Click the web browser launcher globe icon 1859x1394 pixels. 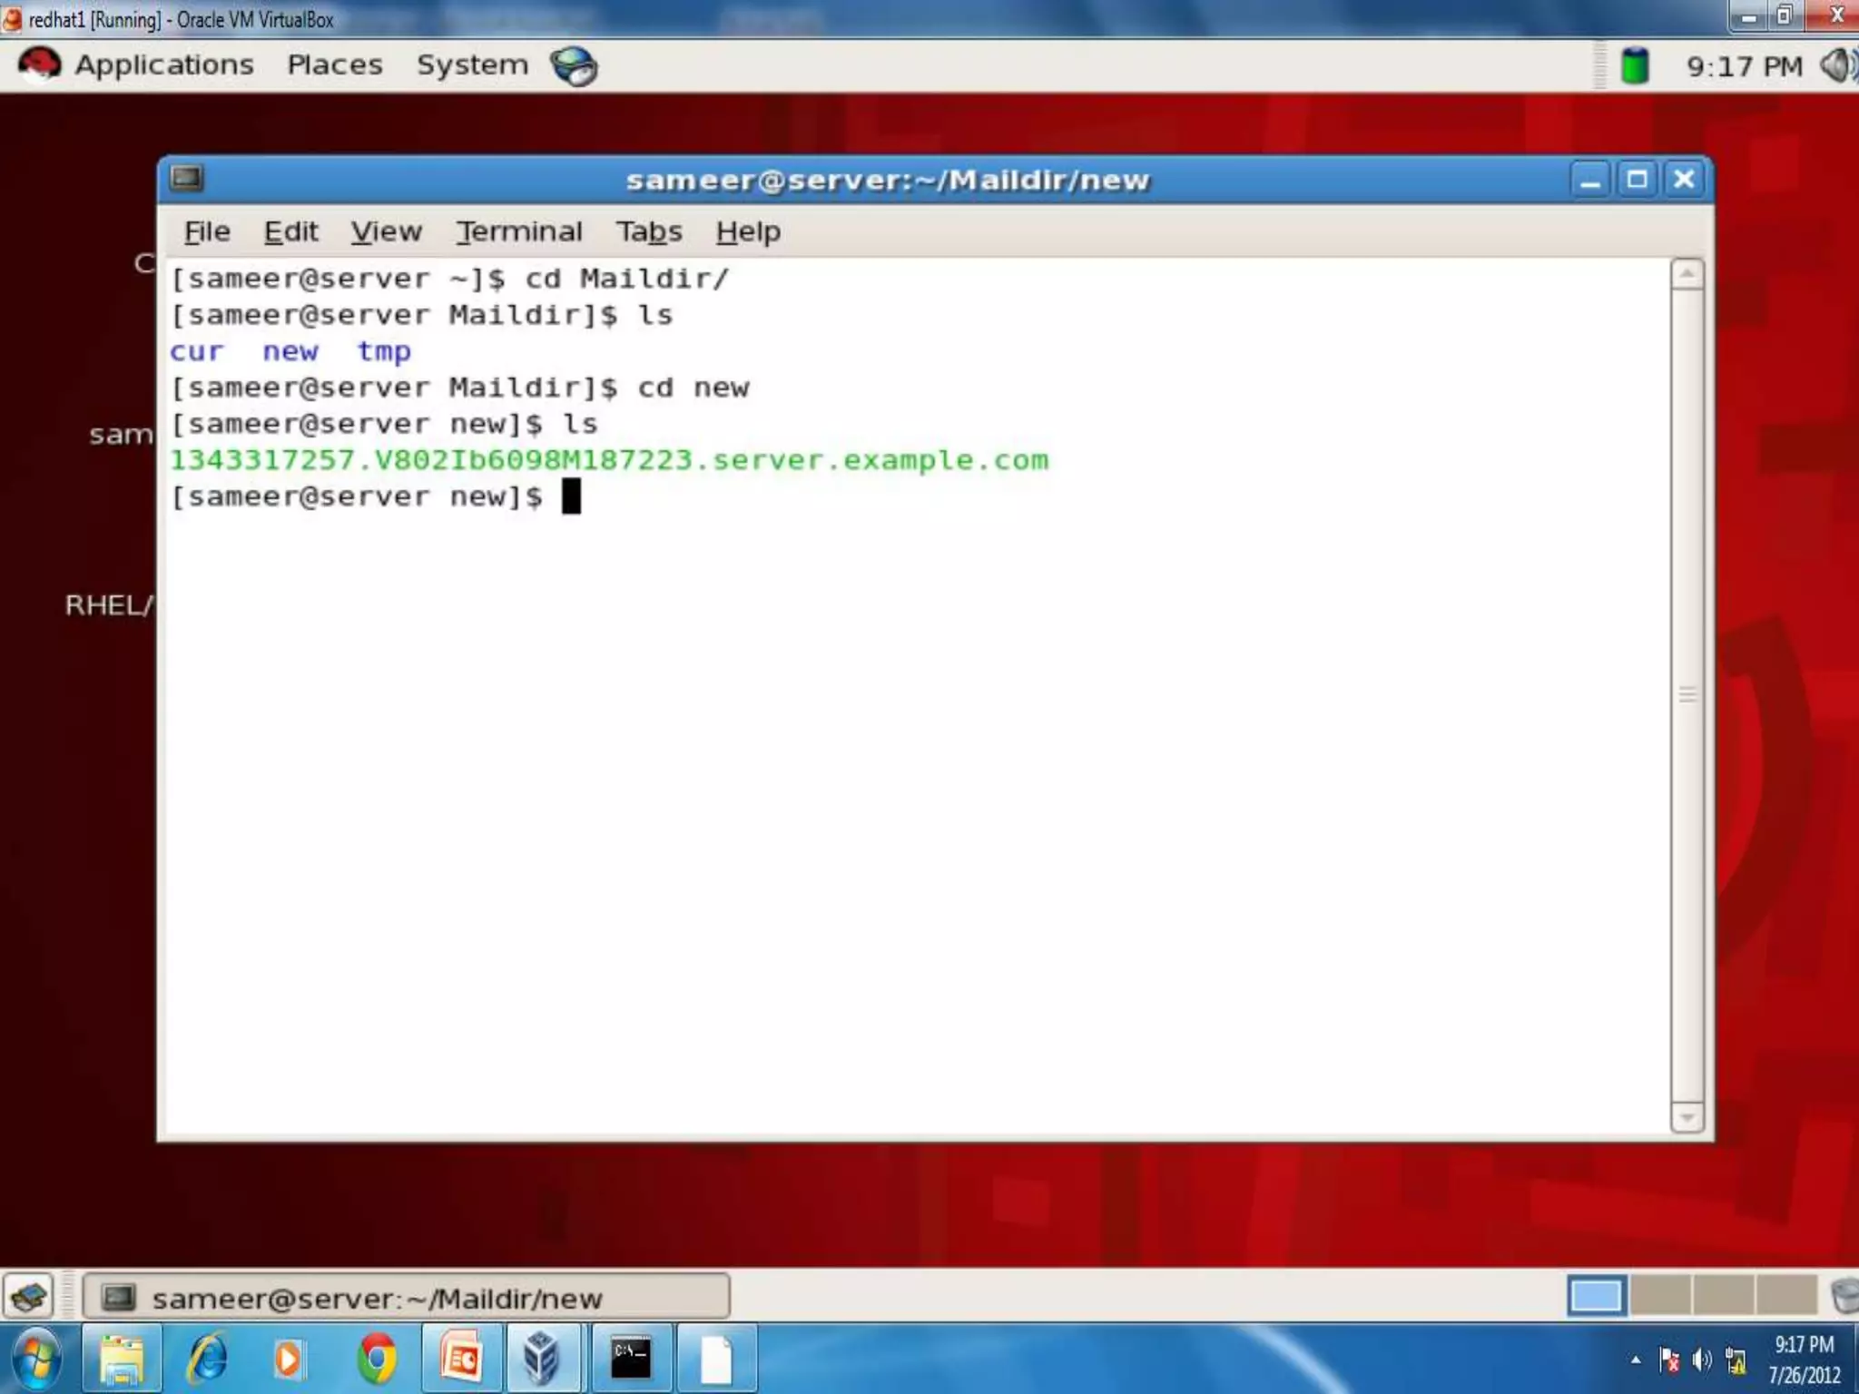pos(574,66)
